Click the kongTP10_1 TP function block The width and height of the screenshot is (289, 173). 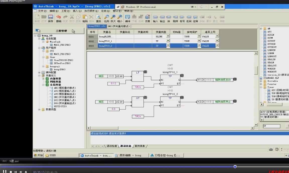170,80
